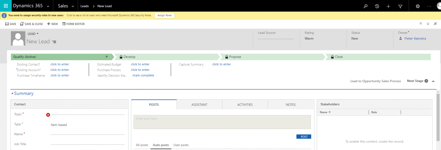The image size is (441, 150).
Task: Click the info icon in notification bar
Action: pos(4,15)
